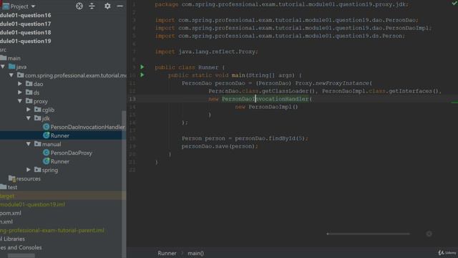Image resolution: width=458 pixels, height=258 pixels.
Task: Collapse the com.spring.professional package node
Action: click(x=11, y=75)
